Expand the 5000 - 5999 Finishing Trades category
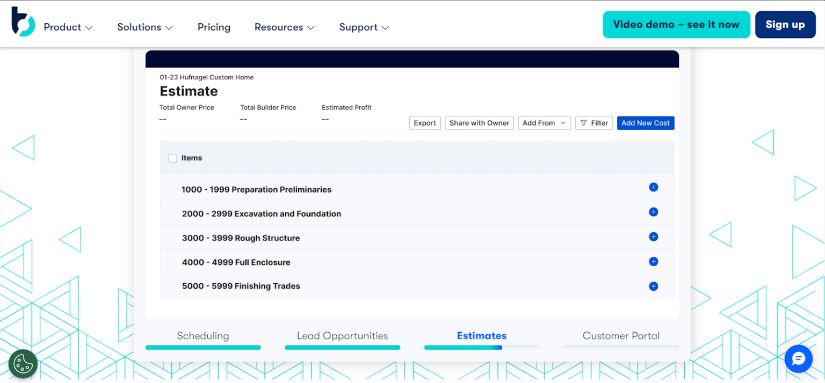This screenshot has height=383, width=825. (x=653, y=286)
